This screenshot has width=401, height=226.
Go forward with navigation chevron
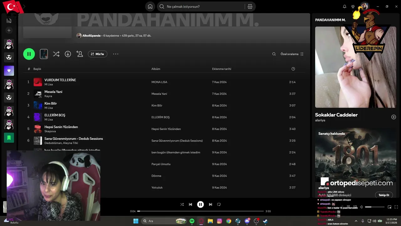click(x=24, y=7)
